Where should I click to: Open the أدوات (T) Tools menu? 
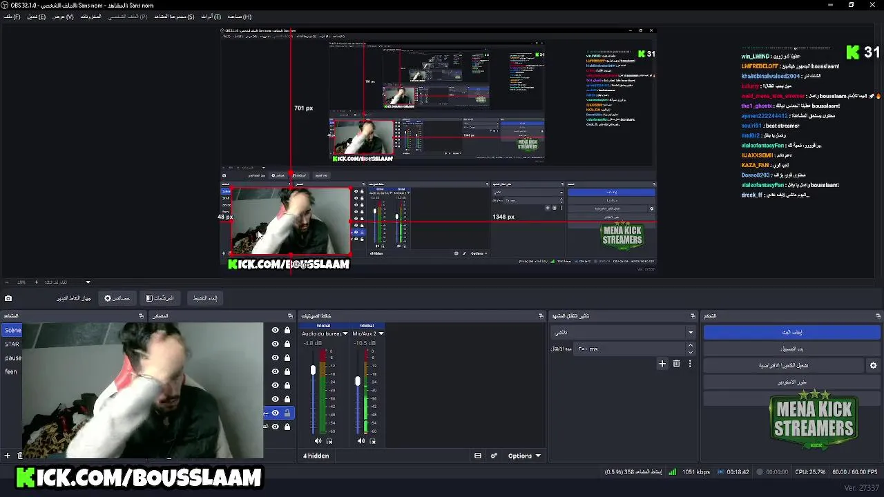211,17
